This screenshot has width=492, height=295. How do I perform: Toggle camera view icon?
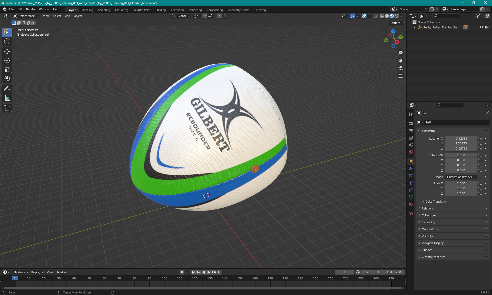coord(401,68)
